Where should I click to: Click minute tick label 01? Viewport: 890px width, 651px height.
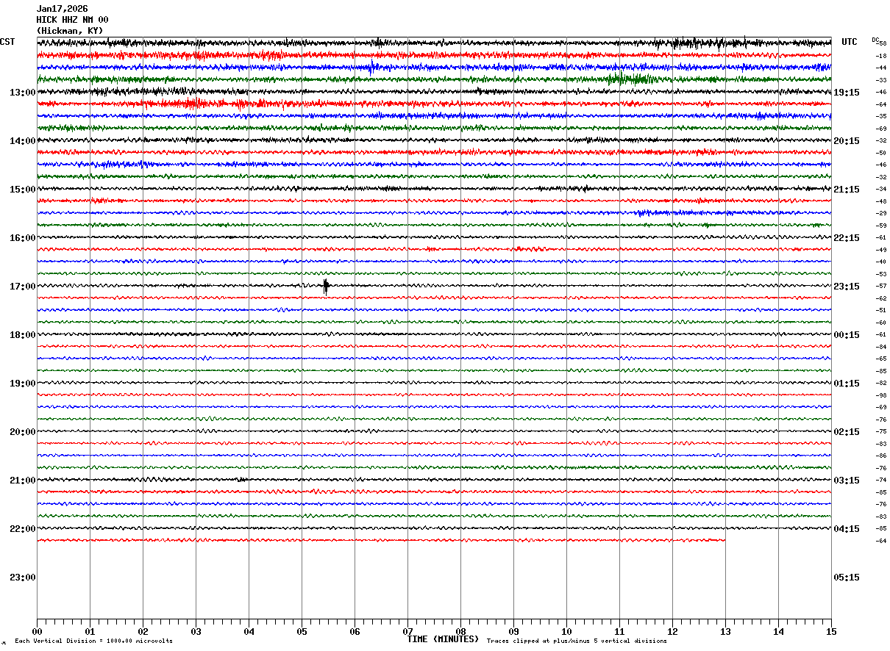(90, 631)
